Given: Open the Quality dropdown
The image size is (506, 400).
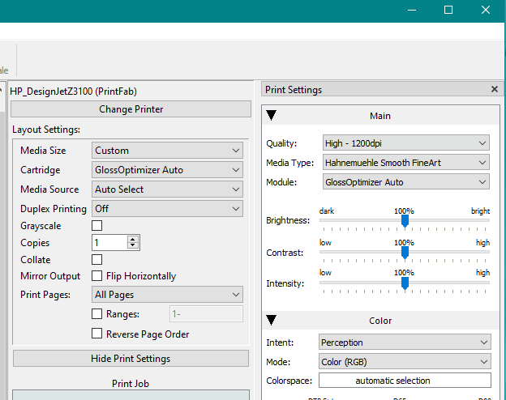Looking at the screenshot, I should 406,143.
